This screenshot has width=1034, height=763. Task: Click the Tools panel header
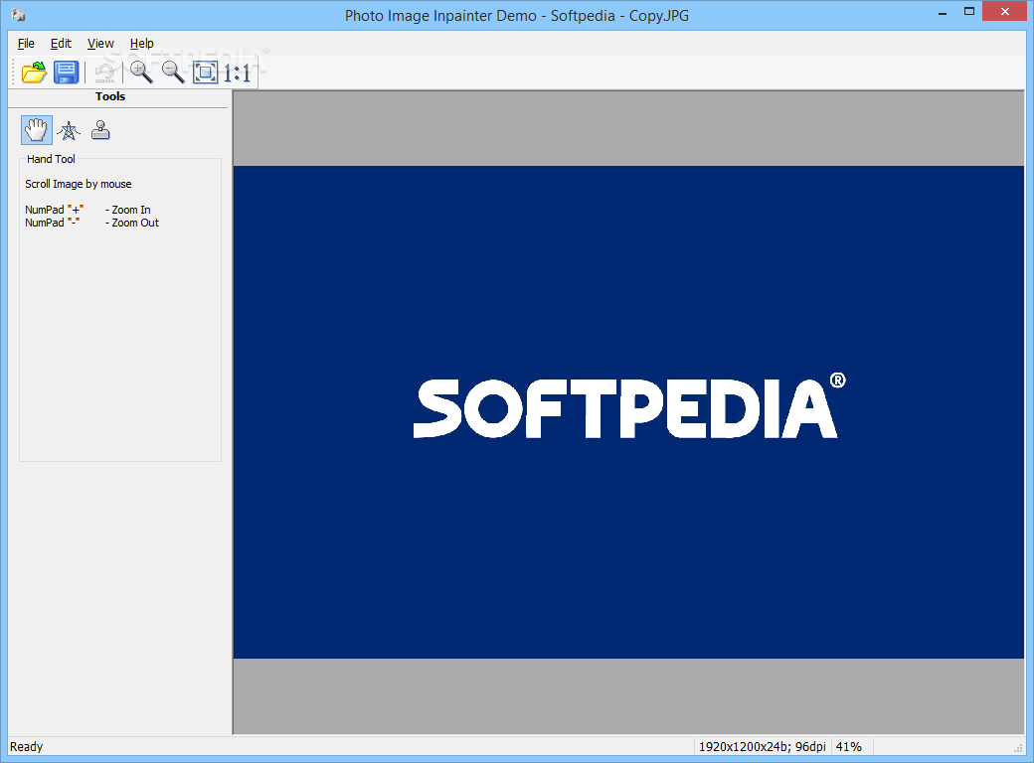pyautogui.click(x=110, y=96)
